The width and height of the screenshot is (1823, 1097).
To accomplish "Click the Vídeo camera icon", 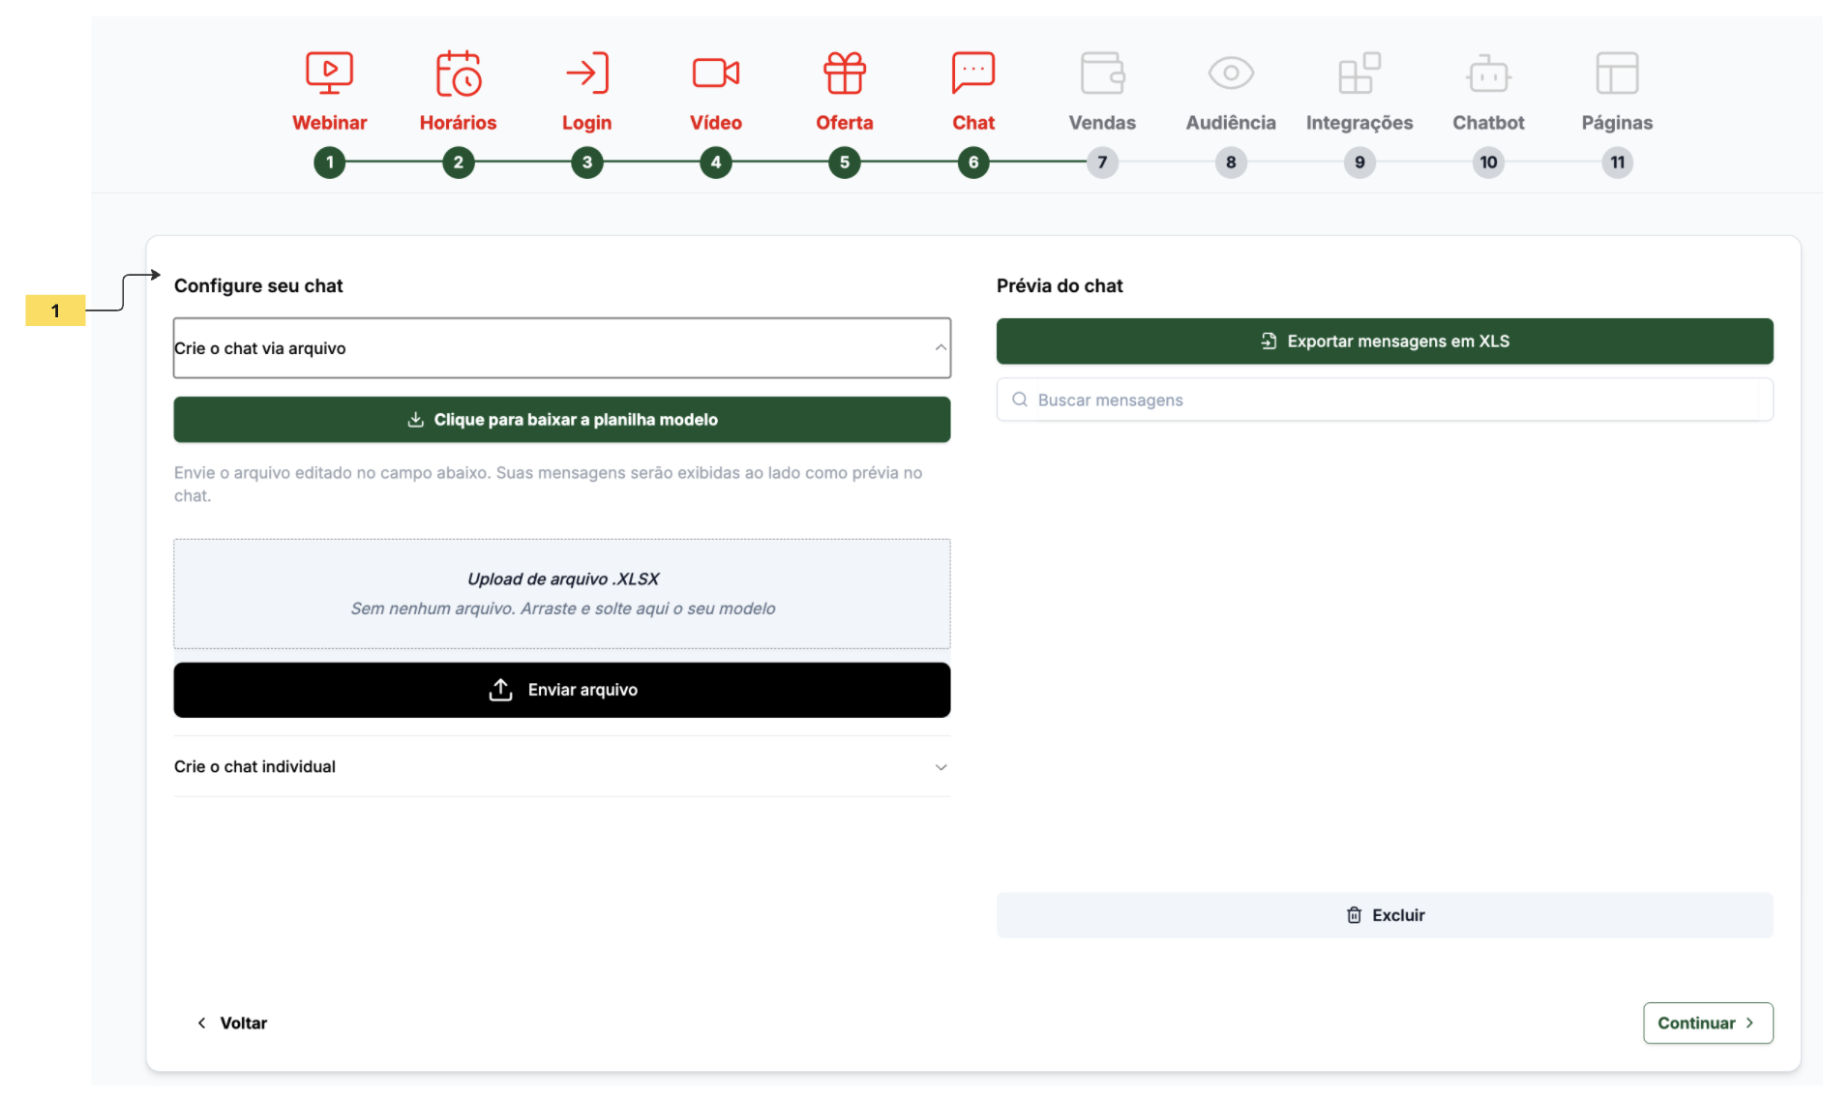I will tap(715, 74).
